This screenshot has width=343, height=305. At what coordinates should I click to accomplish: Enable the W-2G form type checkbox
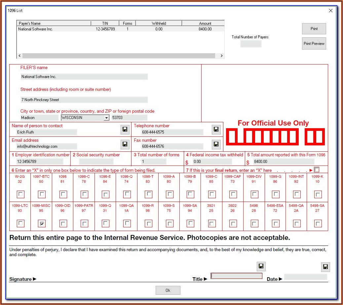click(21, 194)
